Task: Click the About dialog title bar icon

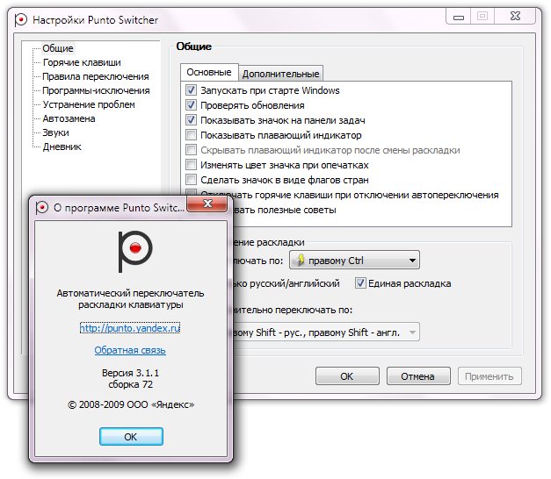Action: 42,207
